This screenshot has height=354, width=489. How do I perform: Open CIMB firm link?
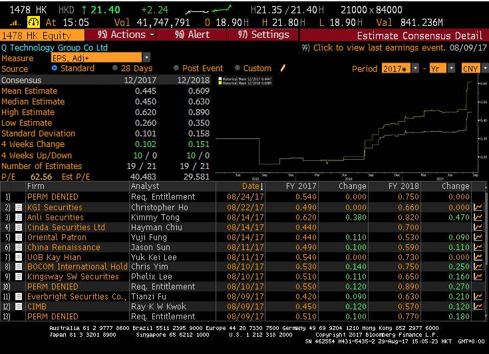[x=37, y=306]
